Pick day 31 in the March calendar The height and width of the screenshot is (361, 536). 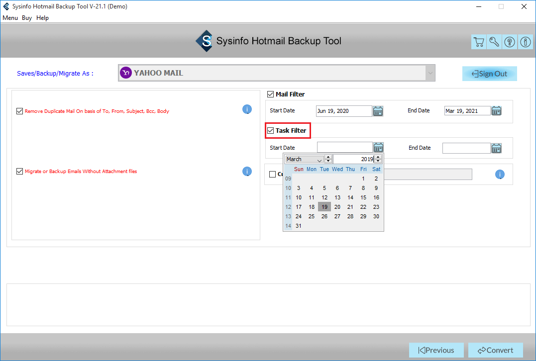click(299, 226)
